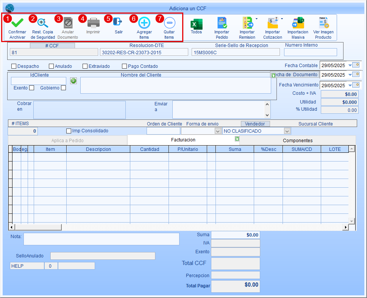Open the Fecha de Documento date dropdown arrow
Viewport: 367px width, 298px height.
click(x=350, y=75)
